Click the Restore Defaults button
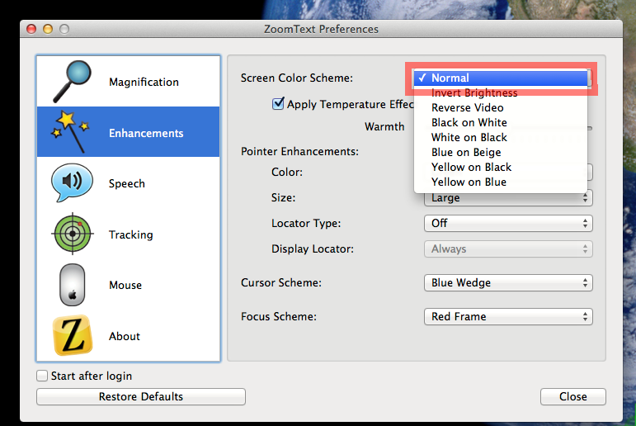636x426 pixels. tap(141, 397)
